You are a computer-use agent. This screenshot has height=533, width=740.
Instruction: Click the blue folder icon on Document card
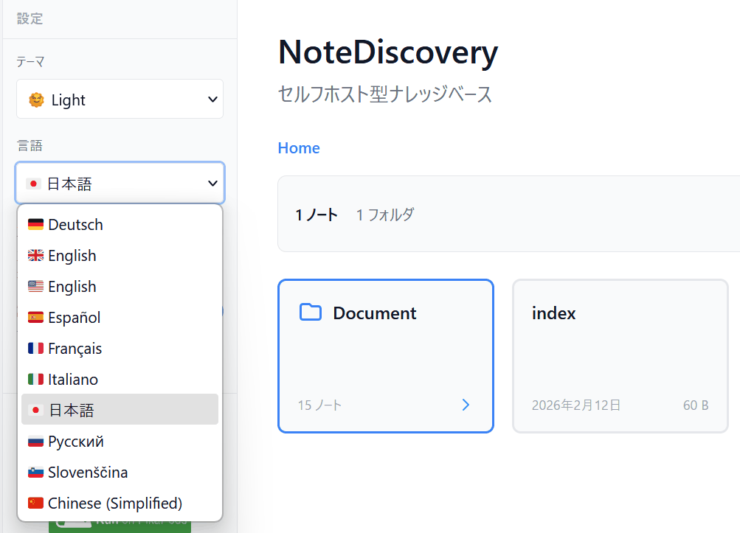click(x=311, y=313)
